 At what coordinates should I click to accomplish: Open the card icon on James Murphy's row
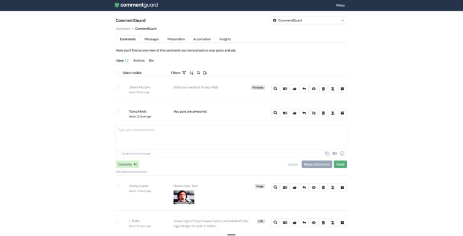tap(285, 89)
